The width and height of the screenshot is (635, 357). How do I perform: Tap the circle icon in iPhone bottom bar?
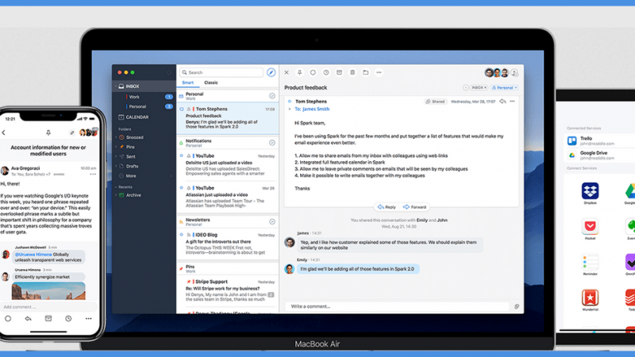pos(8,319)
